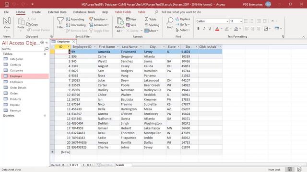Open the Select dropdown in Find group
This screenshot has height=172, width=307.
click(183, 30)
